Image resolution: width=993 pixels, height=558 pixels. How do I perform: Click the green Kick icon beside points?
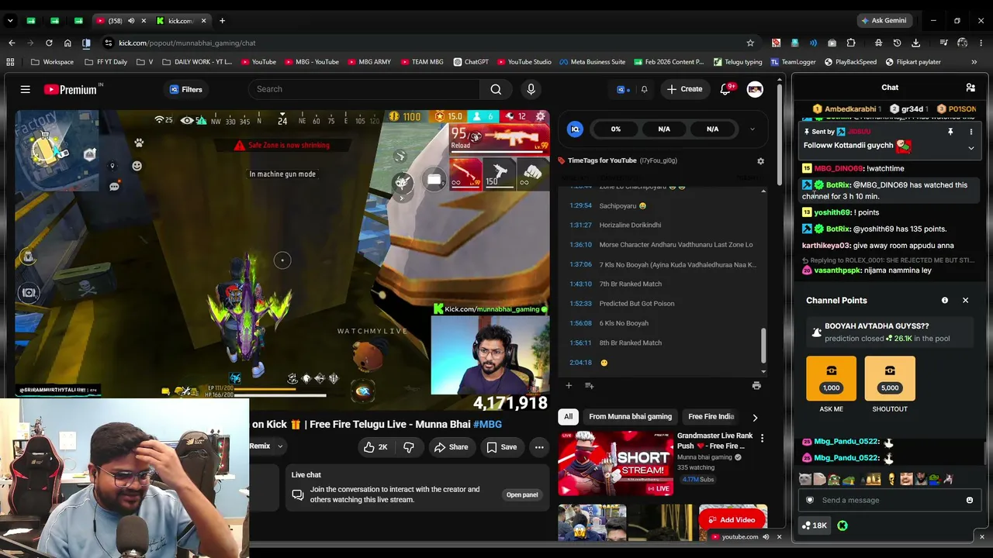pyautogui.click(x=842, y=525)
